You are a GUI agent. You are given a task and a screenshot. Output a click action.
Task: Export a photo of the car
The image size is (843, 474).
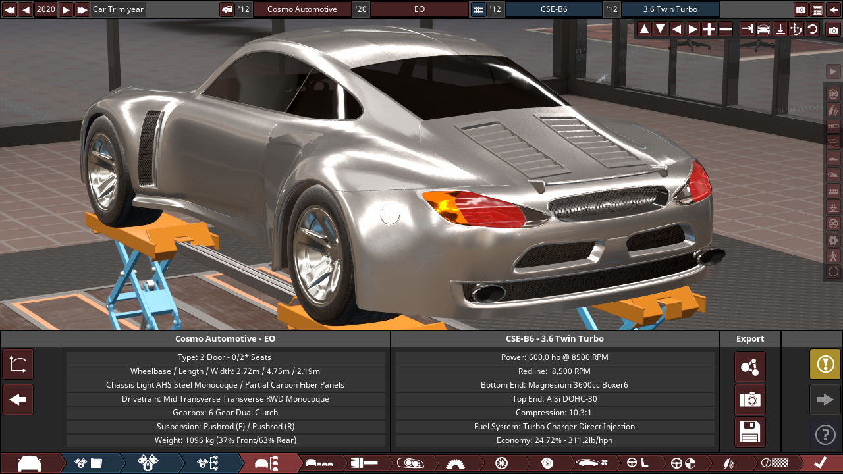750,400
